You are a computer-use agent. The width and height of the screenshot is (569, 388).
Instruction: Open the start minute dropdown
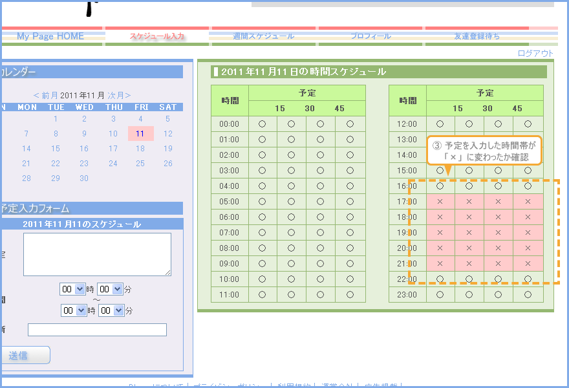click(110, 289)
